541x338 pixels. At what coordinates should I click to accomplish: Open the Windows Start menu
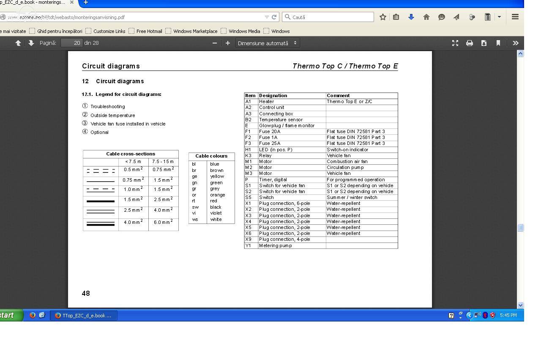point(11,315)
